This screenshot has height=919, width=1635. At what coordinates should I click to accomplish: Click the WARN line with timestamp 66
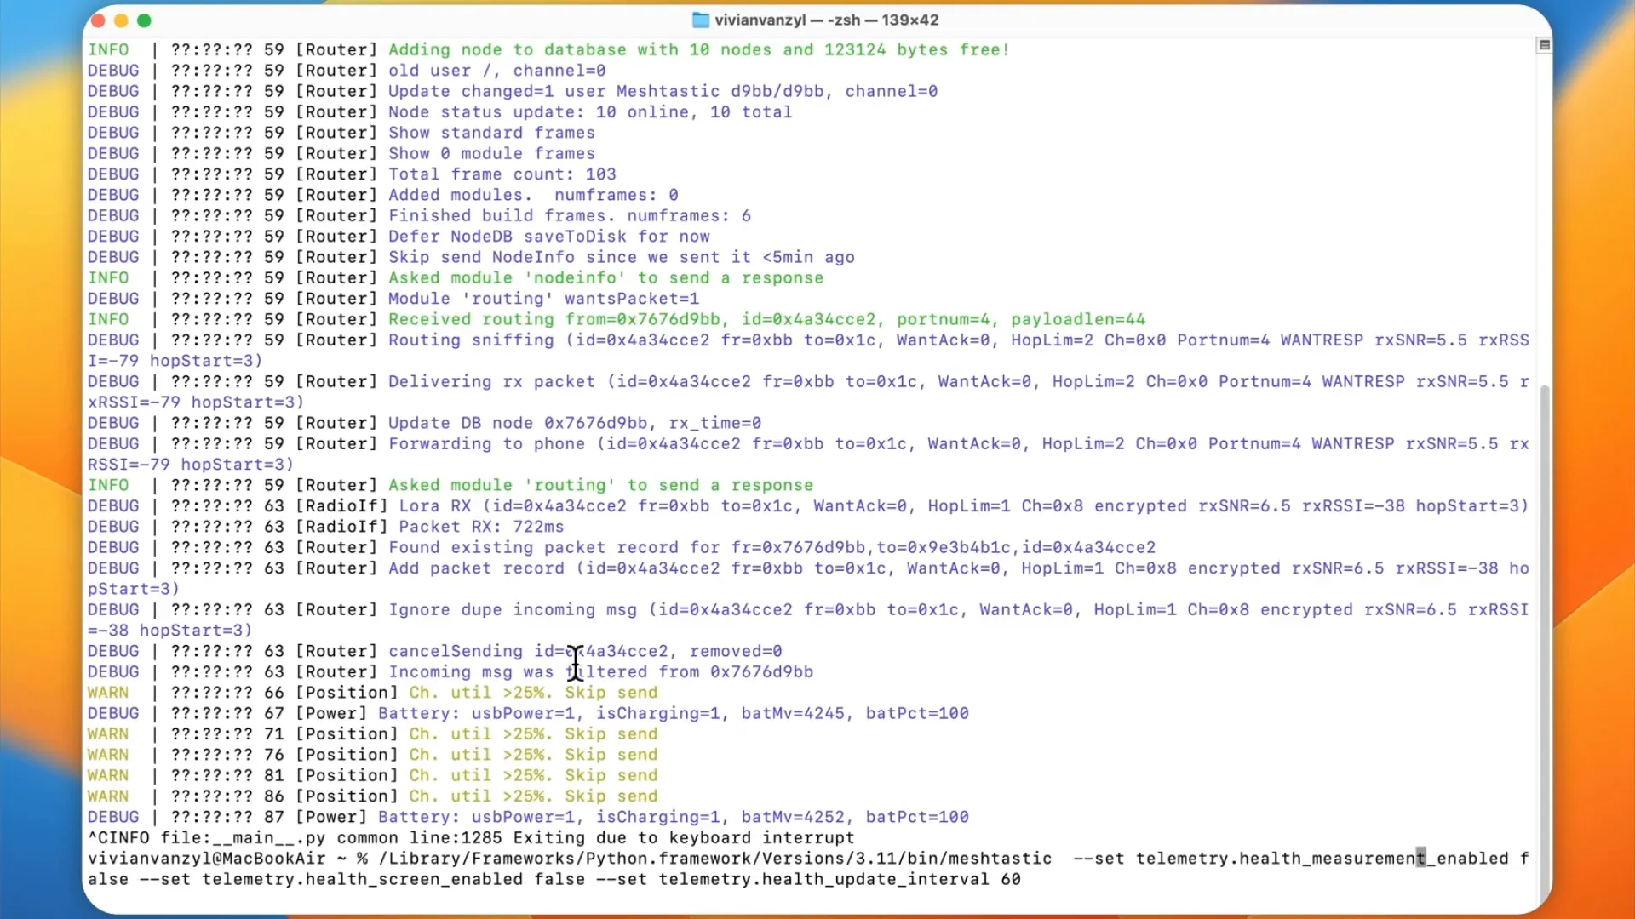(373, 693)
